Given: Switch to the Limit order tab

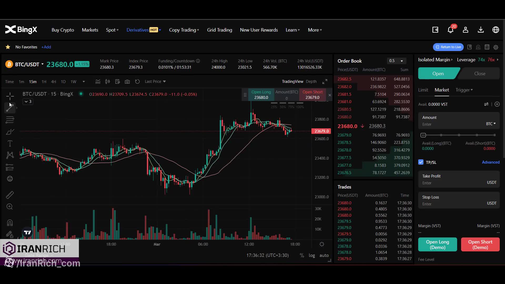Looking at the screenshot, I should pos(423,90).
